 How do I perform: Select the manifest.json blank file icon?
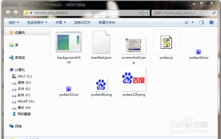(x=101, y=42)
